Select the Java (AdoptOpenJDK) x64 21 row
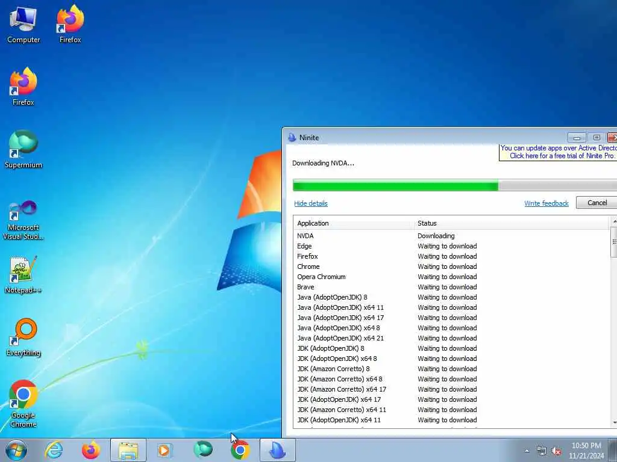The width and height of the screenshot is (617, 462). (x=451, y=338)
